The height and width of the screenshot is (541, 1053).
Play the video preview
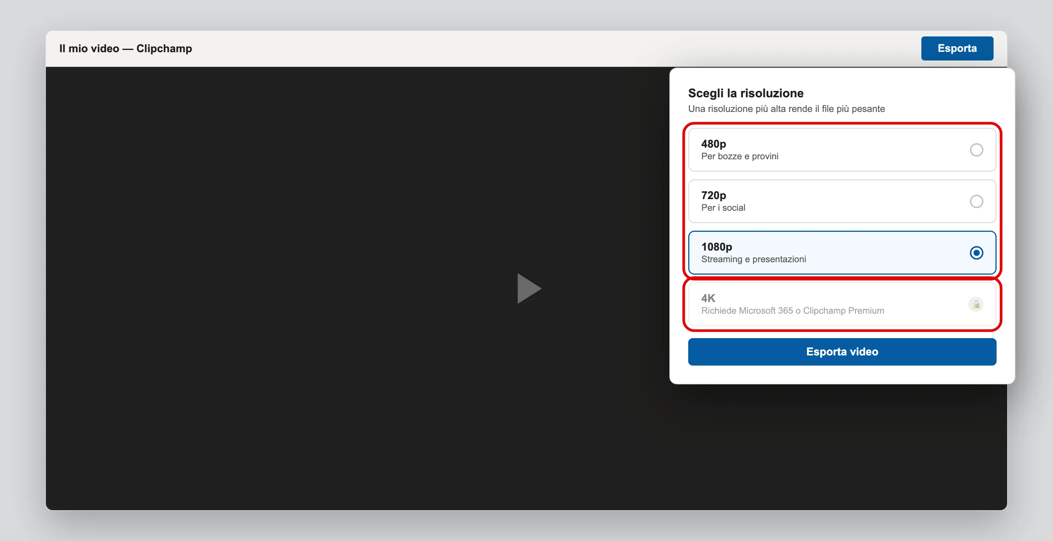pos(529,289)
